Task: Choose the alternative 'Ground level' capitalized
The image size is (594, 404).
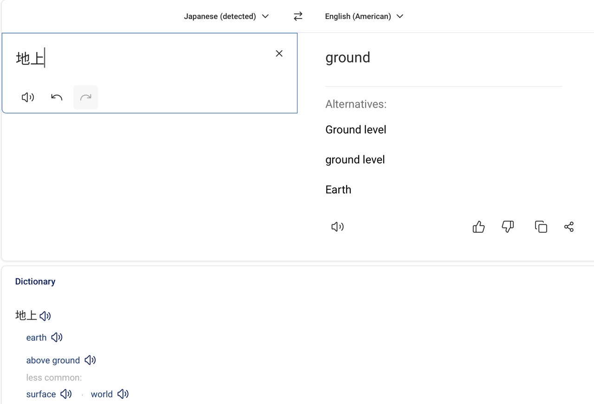Action: (x=356, y=130)
